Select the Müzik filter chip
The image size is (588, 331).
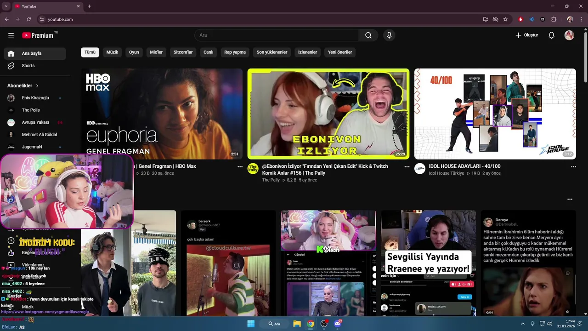(x=112, y=52)
